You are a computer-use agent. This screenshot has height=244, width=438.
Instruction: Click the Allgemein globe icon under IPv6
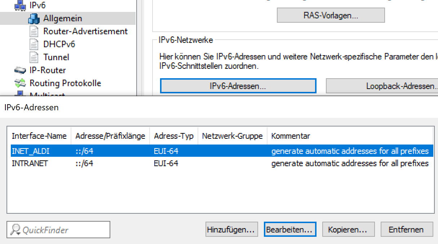pos(35,18)
